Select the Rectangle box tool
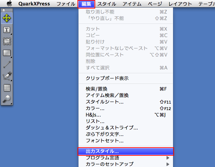 7,53
